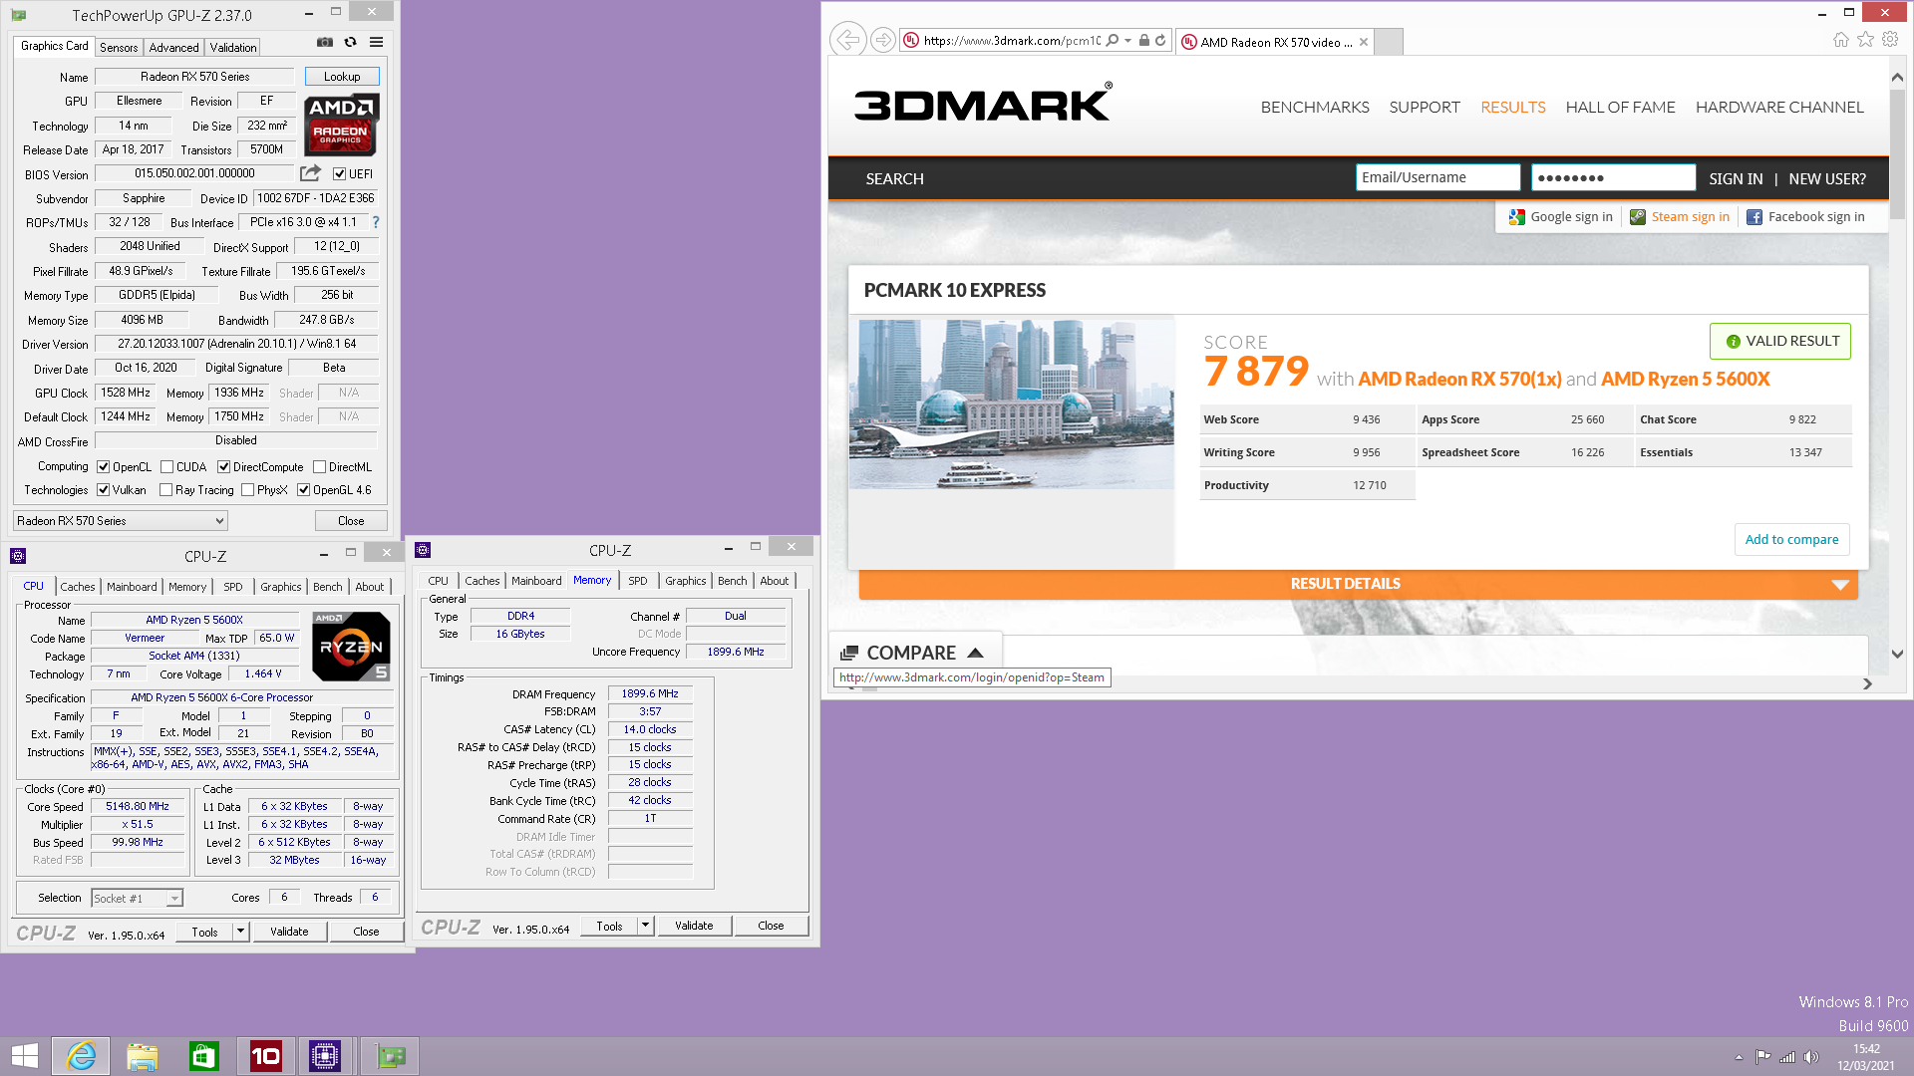
Task: Search from the browser address bar icon
Action: pos(1113,41)
